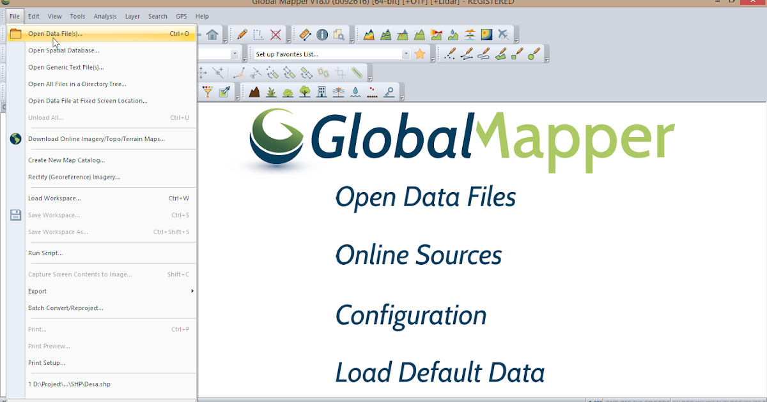This screenshot has width=767, height=402.
Task: Open toolbar options arrow after airplane icon
Action: click(x=516, y=40)
